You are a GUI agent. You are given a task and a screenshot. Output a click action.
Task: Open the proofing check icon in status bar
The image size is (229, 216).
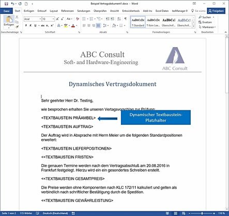point(37,213)
